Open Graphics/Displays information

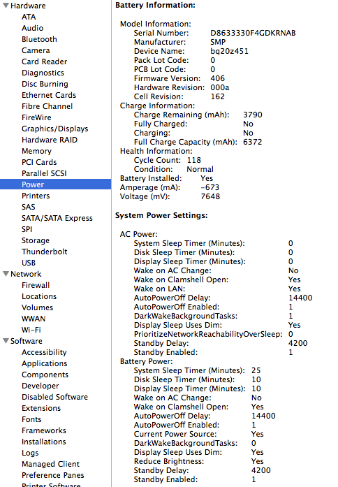(x=54, y=129)
